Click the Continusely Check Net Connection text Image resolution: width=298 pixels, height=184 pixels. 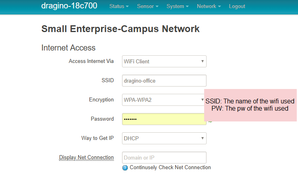(170, 168)
